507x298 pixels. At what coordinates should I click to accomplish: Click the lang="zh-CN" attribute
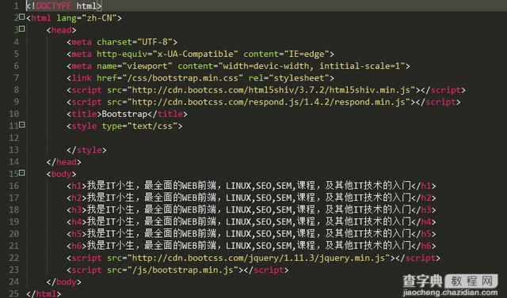click(x=86, y=18)
